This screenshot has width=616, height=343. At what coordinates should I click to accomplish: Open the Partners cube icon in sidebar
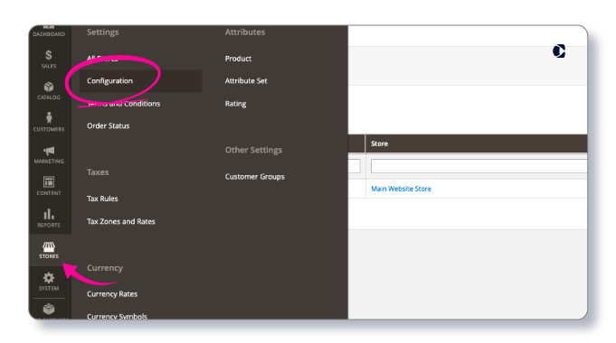pyautogui.click(x=49, y=310)
